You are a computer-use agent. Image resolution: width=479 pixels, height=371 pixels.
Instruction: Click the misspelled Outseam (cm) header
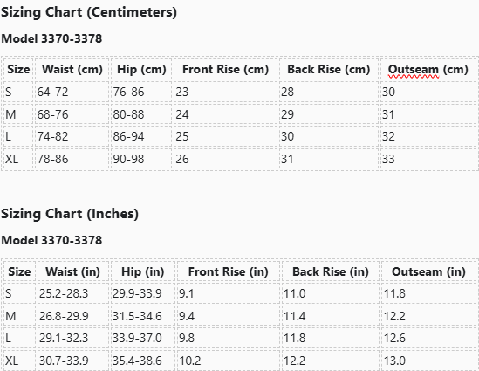point(428,69)
